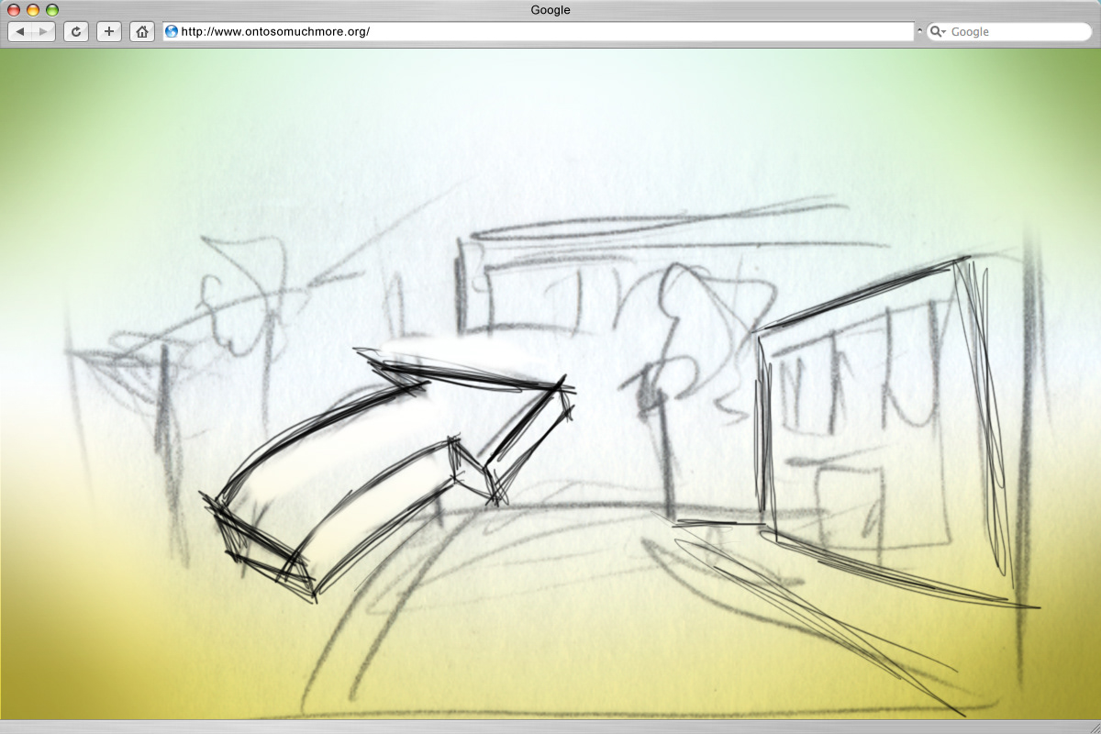Click the SnapBack arrow beside address bar
1101x734 pixels.
pyautogui.click(x=919, y=31)
